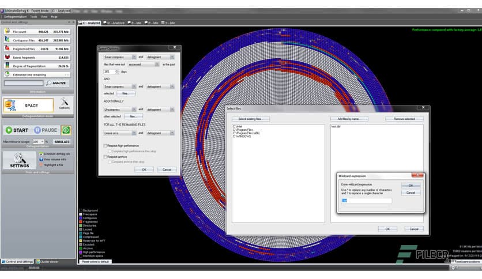Click the High performance purple swatch
The image size is (482, 279).
click(81, 252)
